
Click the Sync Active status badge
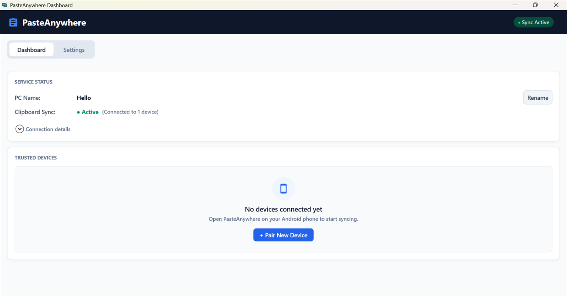tap(533, 22)
